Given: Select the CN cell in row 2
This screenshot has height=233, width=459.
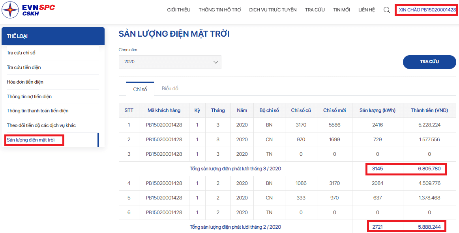Looking at the screenshot, I should [269, 140].
